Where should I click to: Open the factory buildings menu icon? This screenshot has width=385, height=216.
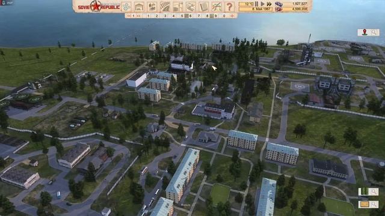tap(152, 7)
